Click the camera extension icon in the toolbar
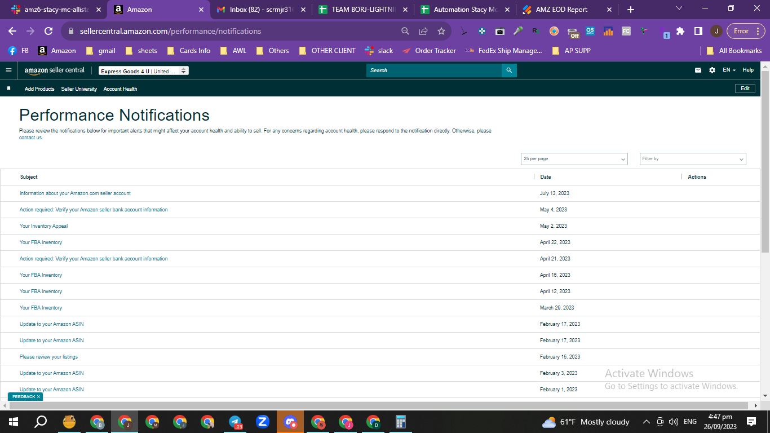770x433 pixels. click(x=500, y=31)
